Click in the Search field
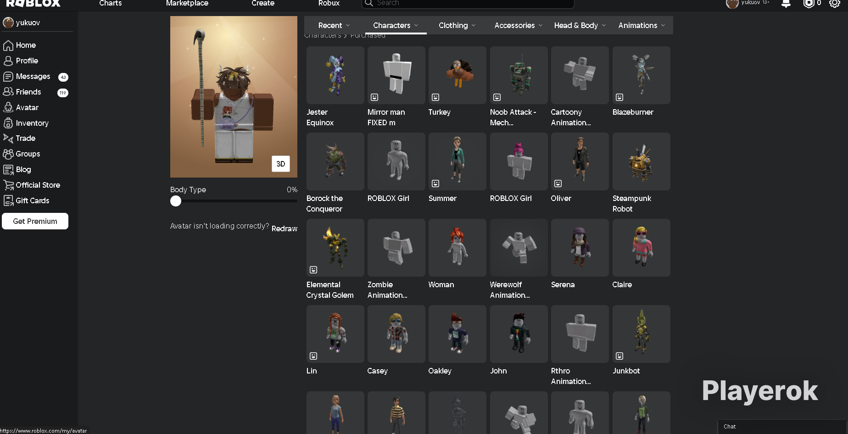The height and width of the screenshot is (434, 848). pos(468,3)
